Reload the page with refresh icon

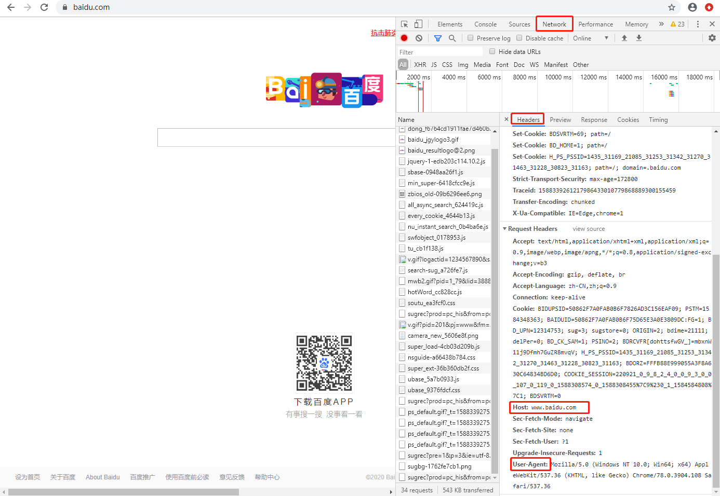44,7
